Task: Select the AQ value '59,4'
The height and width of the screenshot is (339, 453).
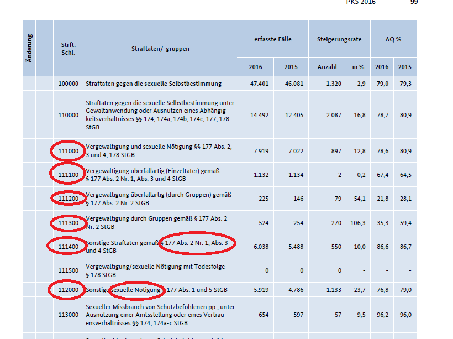Action: [405, 223]
